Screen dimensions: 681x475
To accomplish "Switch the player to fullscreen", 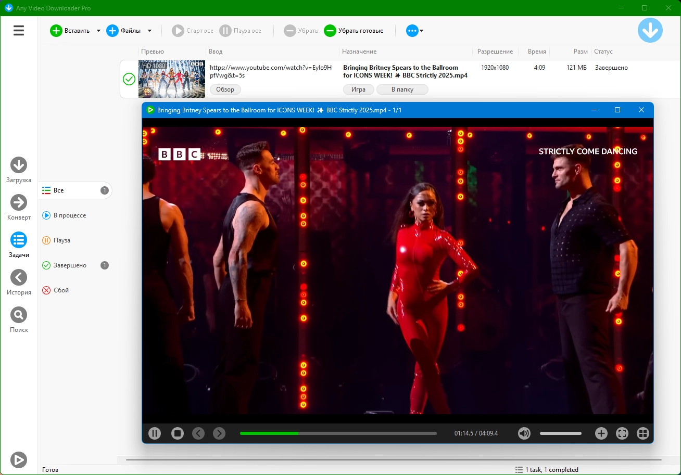I will [622, 433].
